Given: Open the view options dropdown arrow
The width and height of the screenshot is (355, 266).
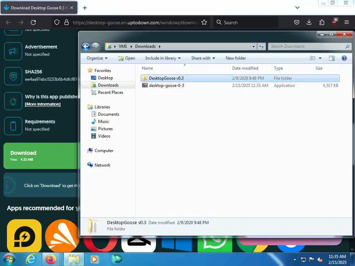Looking at the screenshot, I should click(x=320, y=58).
